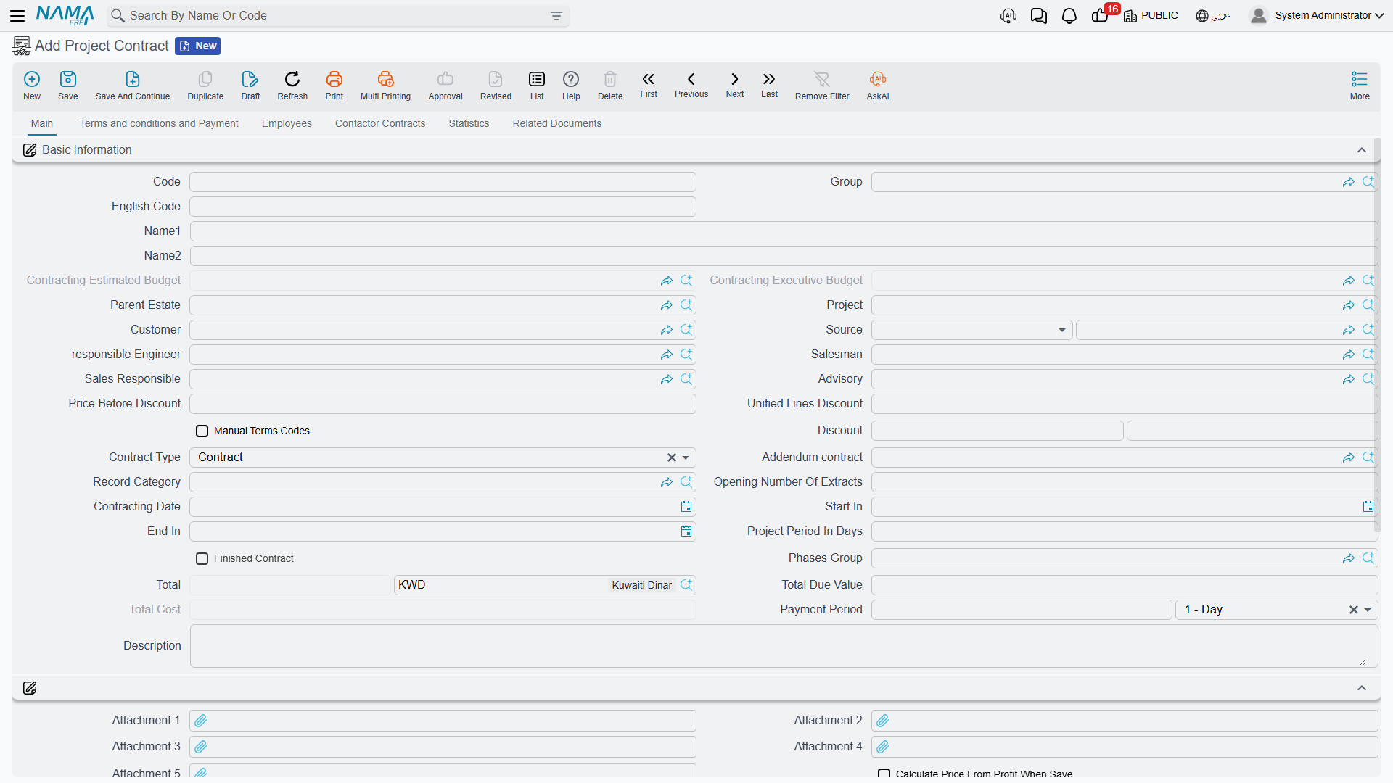Open calendar picker for Contracting Date
Screen dimensions: 1393x783
click(x=686, y=507)
